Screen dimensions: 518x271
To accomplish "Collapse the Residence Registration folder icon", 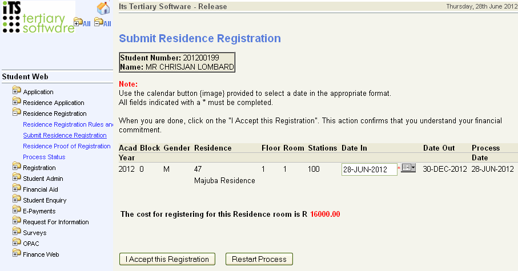I will tap(17, 112).
